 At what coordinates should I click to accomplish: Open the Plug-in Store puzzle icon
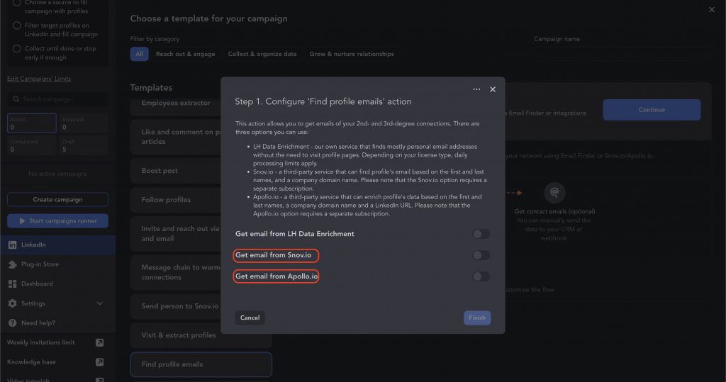pos(13,264)
